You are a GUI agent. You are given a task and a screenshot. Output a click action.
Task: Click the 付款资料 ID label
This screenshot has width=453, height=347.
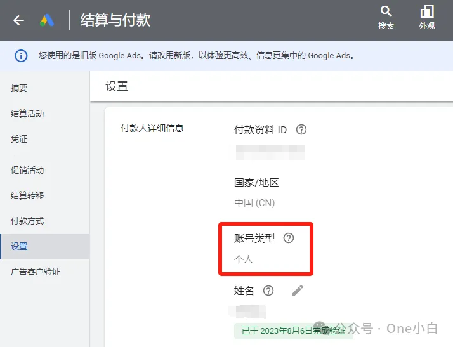(260, 129)
